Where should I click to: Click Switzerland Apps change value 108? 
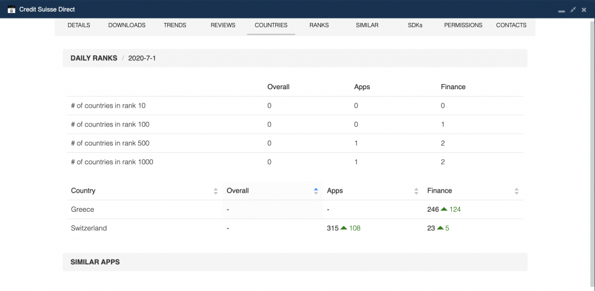click(x=355, y=228)
